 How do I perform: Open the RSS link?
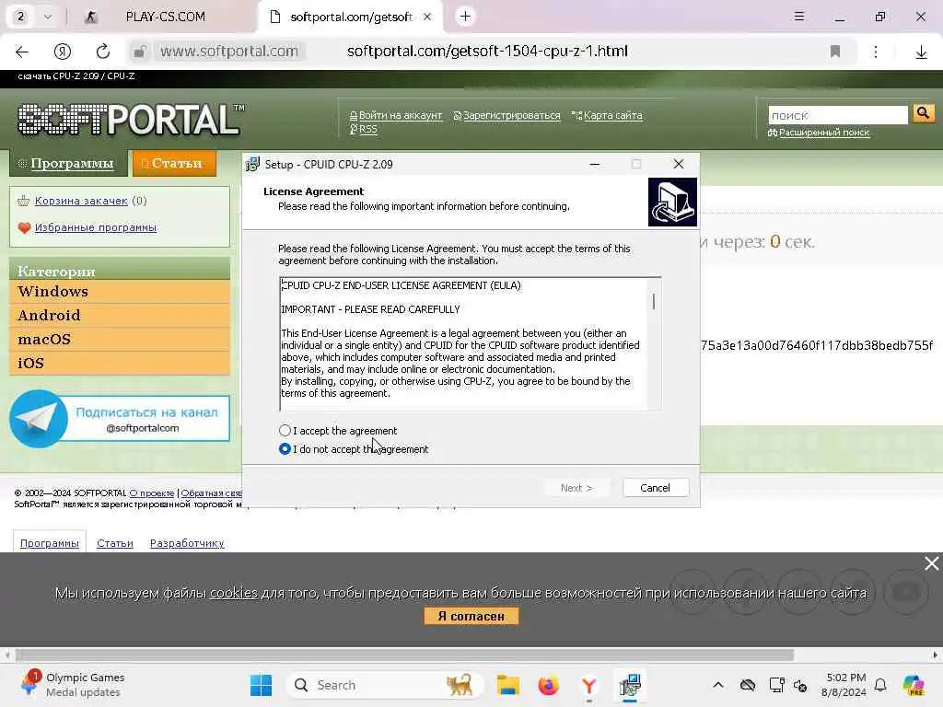pyautogui.click(x=367, y=129)
